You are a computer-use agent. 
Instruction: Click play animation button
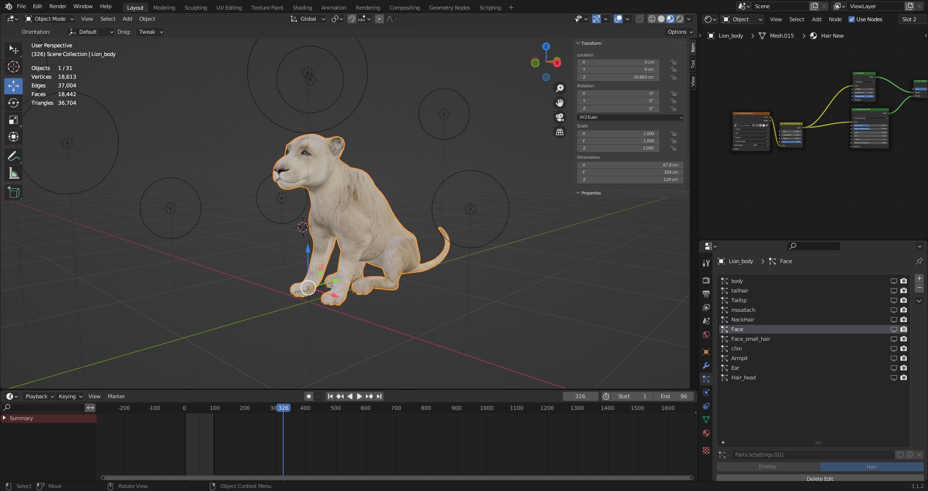(x=360, y=396)
